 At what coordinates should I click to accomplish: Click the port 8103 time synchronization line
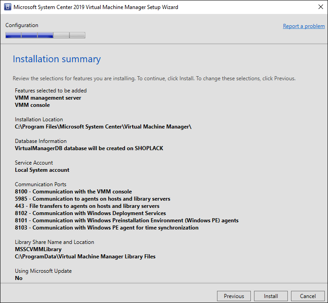106,228
